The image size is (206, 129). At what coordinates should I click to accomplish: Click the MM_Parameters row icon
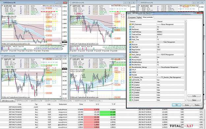coord(130,24)
